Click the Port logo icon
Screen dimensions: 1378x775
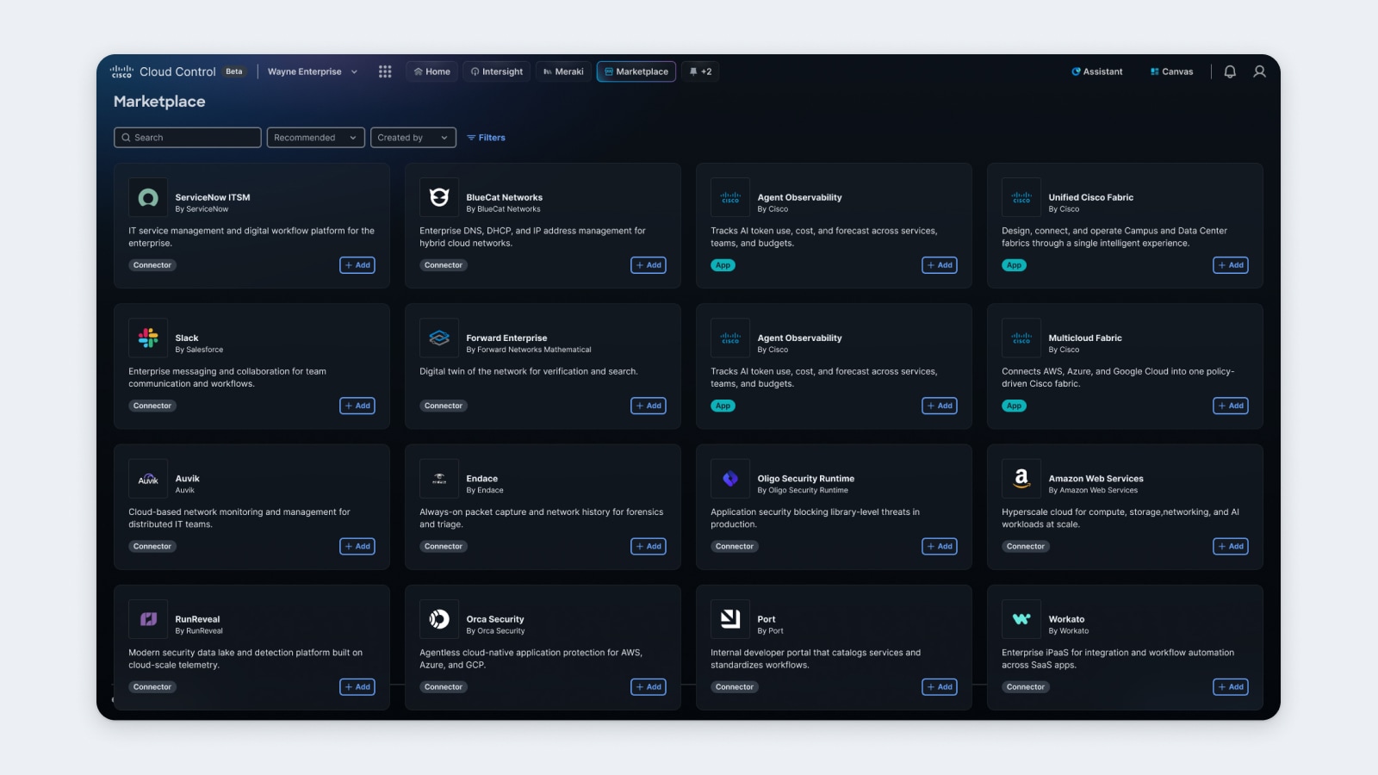pyautogui.click(x=730, y=619)
